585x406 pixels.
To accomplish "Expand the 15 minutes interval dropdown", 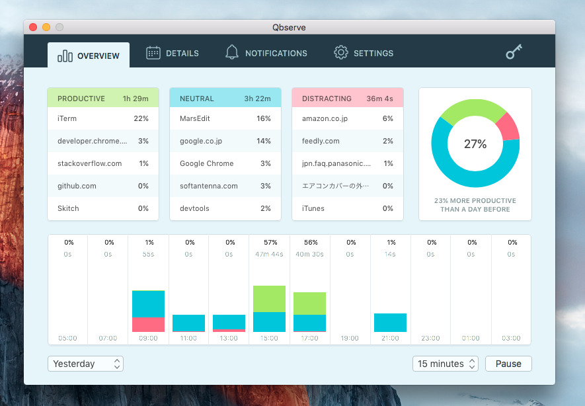I will (x=445, y=364).
